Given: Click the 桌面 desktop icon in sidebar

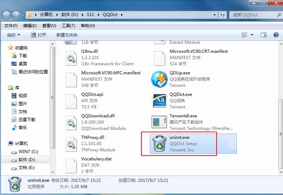Looking at the screenshot, I should tap(14, 63).
